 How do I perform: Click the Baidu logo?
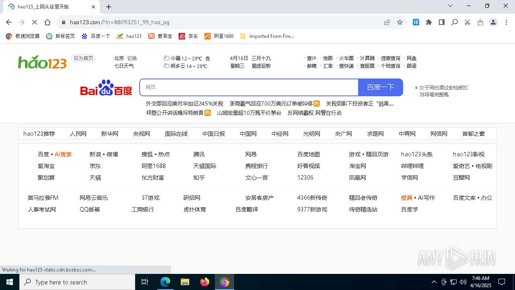(106, 87)
